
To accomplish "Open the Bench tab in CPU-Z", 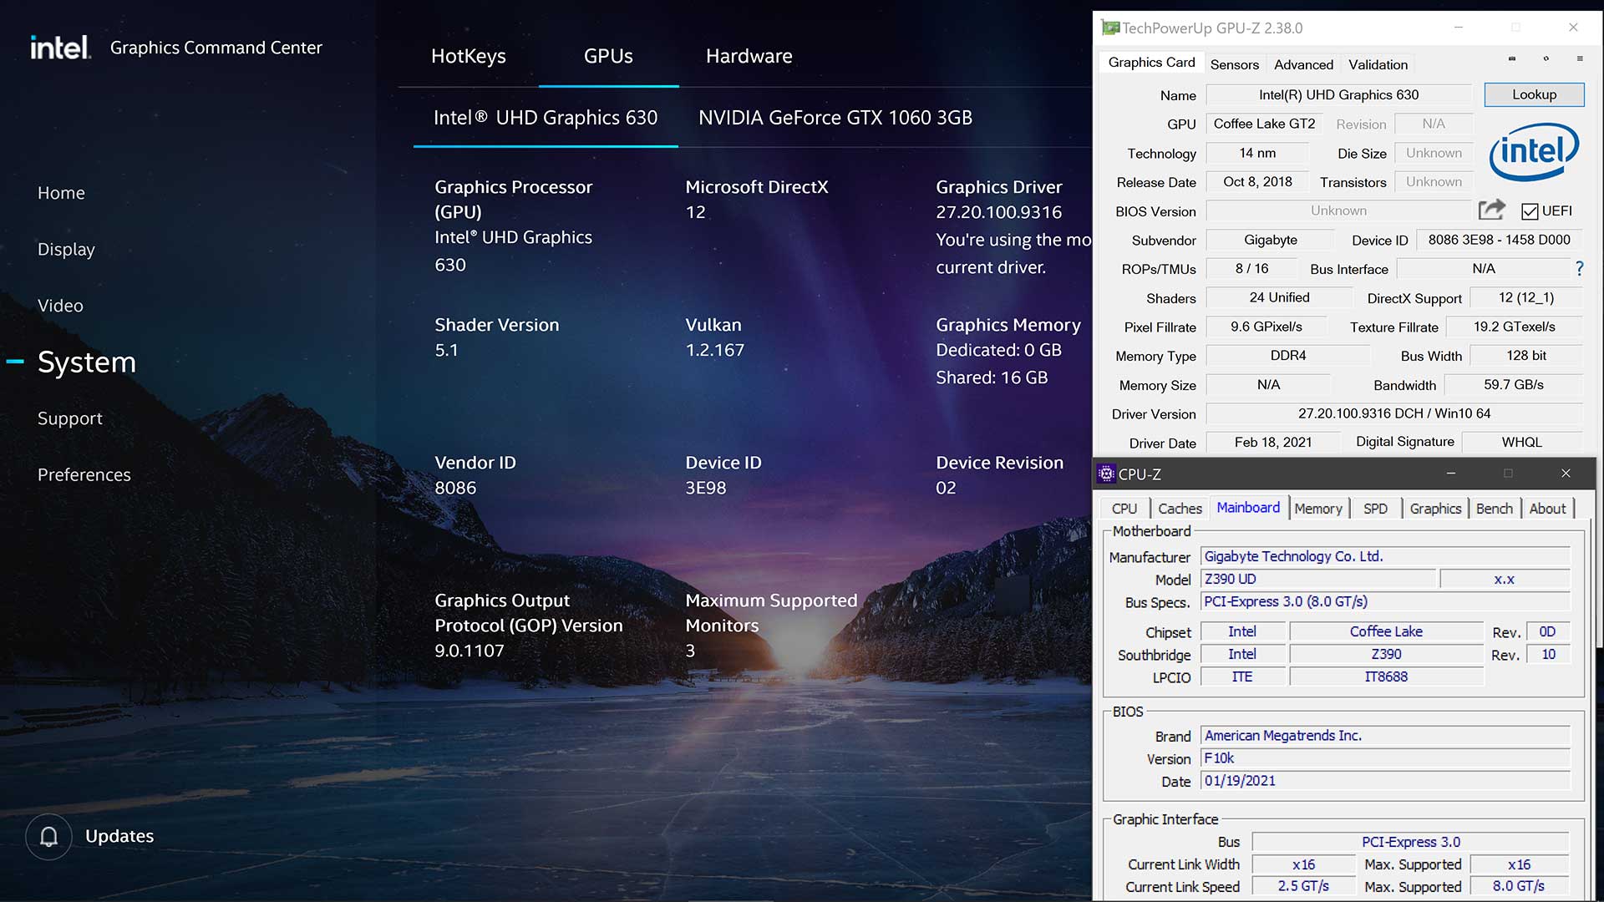I will 1494,509.
